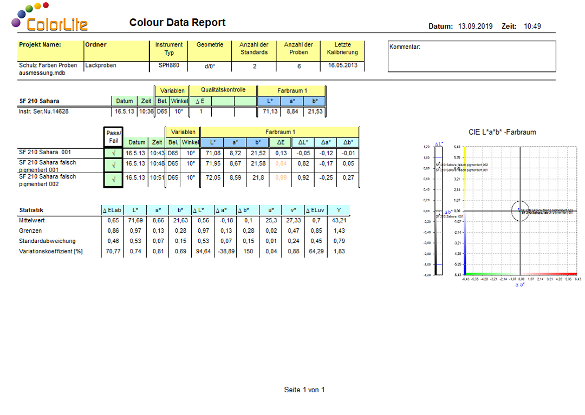Click inside the Kommentar box
This screenshot has height=415, width=585.
pyautogui.click(x=472, y=56)
